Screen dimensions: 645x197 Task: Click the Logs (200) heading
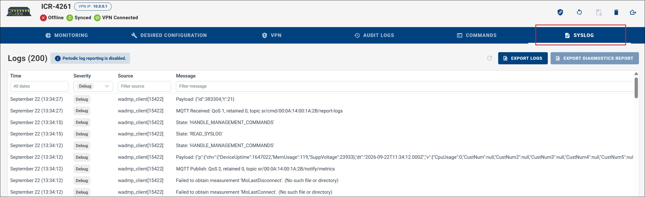coord(28,58)
